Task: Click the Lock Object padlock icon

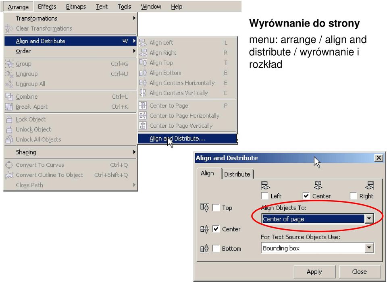Action: 9,119
